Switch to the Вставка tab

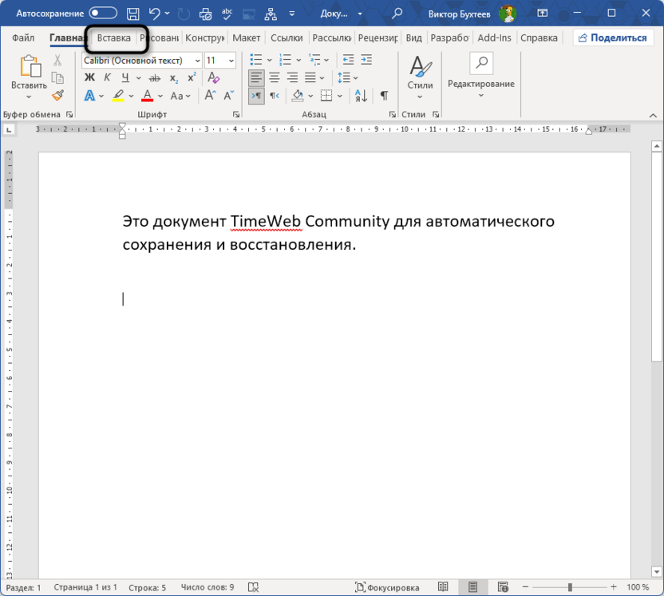[x=114, y=37]
